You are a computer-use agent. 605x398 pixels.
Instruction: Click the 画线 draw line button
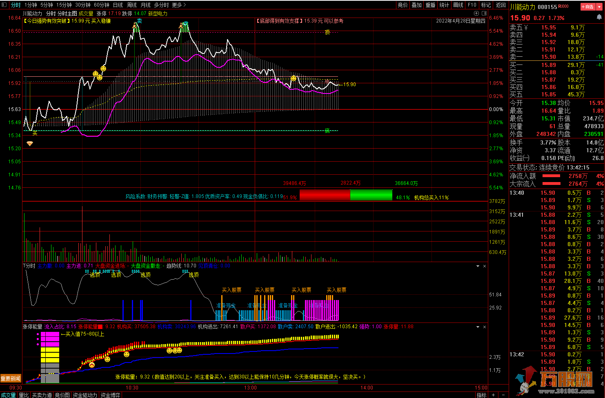[x=458, y=5]
